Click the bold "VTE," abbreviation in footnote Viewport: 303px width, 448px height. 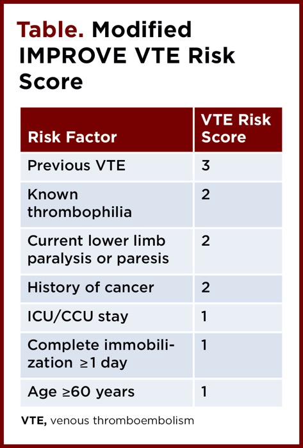[x=34, y=421]
